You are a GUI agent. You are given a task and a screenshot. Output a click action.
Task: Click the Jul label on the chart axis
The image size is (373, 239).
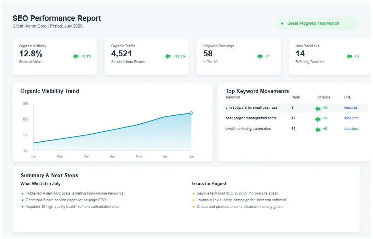(x=191, y=156)
